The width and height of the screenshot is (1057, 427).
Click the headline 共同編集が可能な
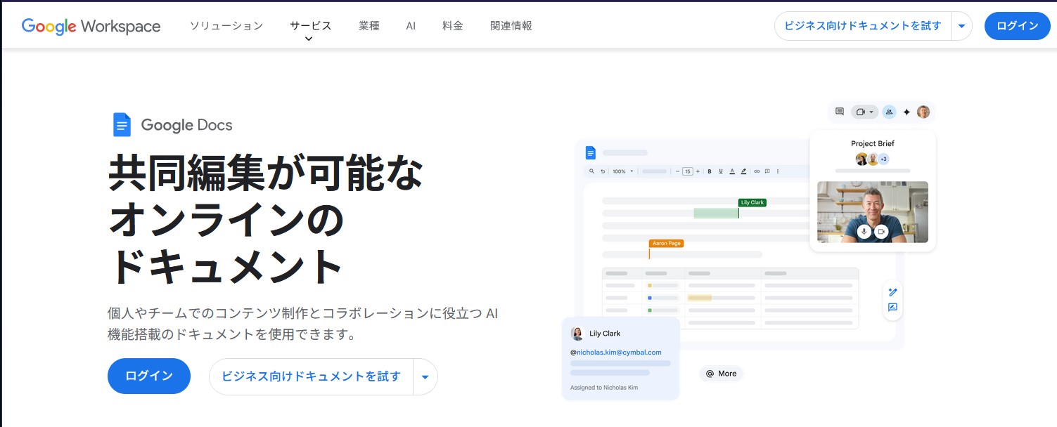266,173
